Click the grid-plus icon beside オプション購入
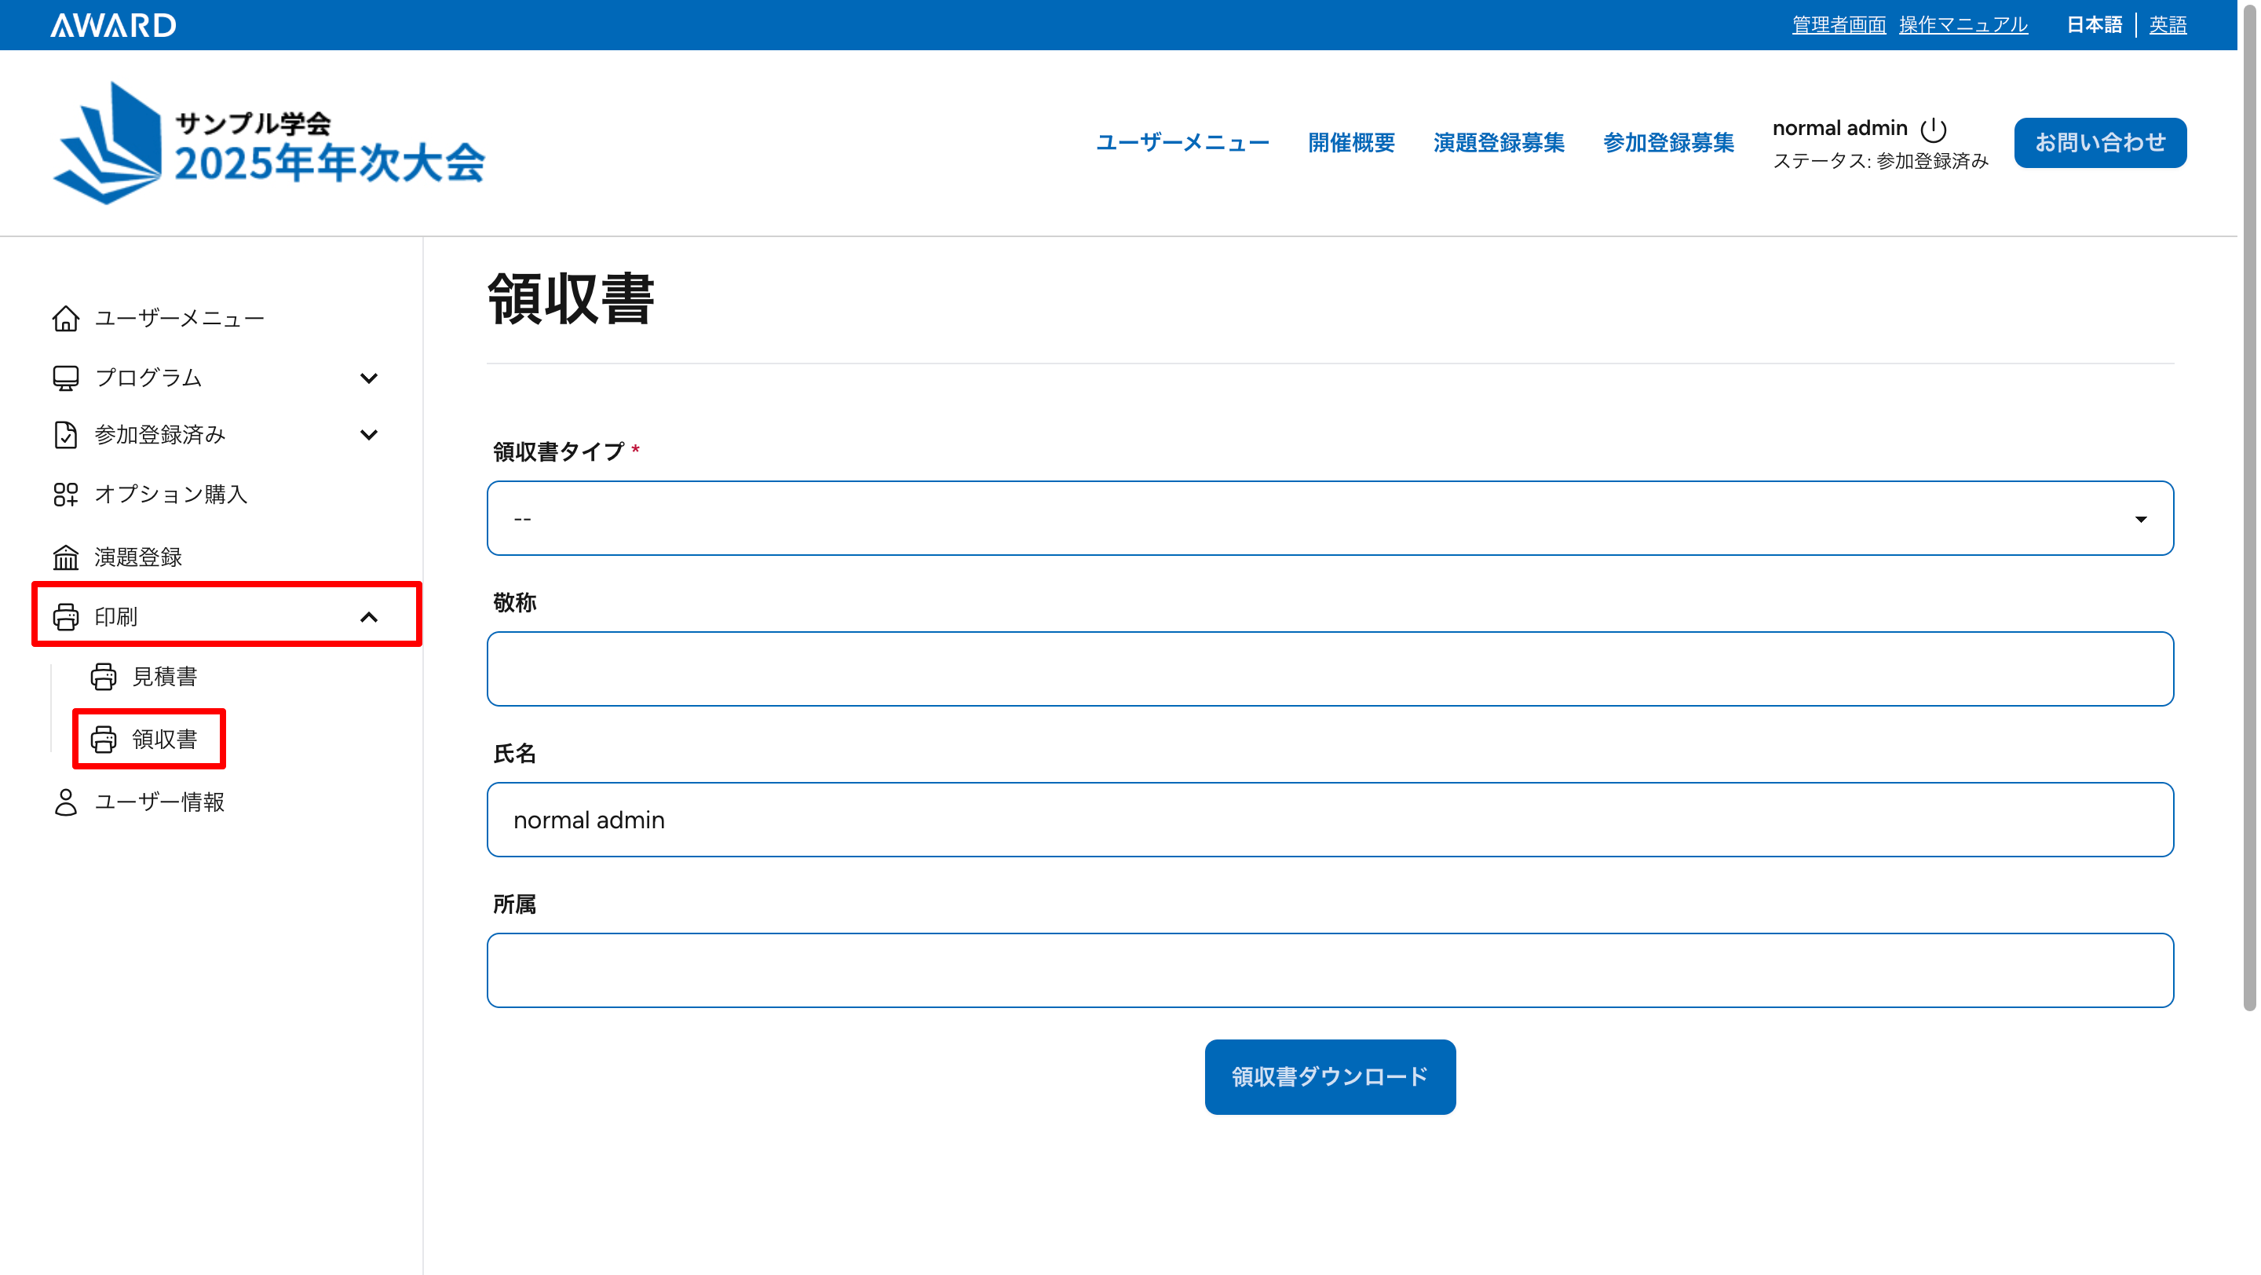The width and height of the screenshot is (2261, 1275). 66,495
